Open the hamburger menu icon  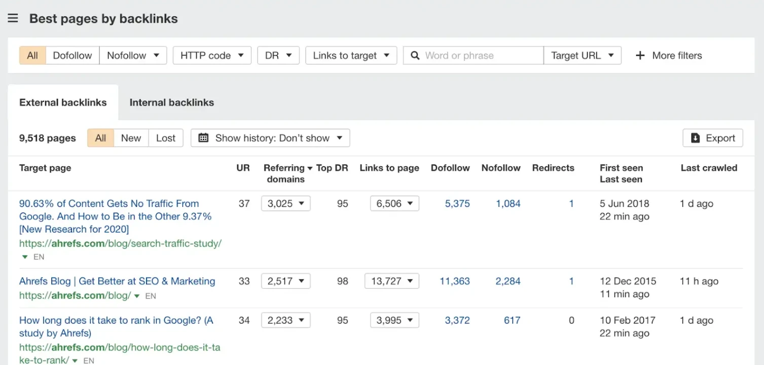coord(13,19)
